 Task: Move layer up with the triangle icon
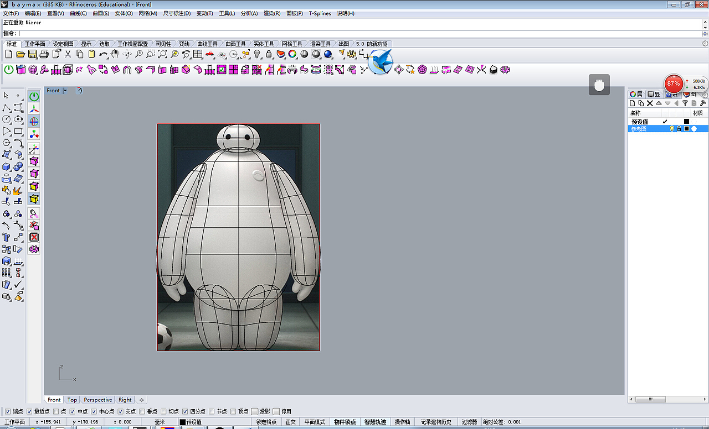659,103
